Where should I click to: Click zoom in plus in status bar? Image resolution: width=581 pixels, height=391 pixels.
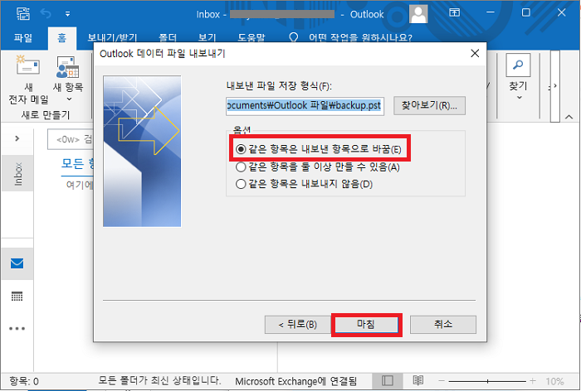[533, 380]
